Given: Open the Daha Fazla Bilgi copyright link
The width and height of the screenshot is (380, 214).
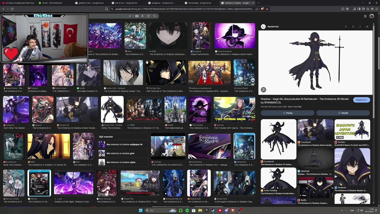Looking at the screenshot, I should coord(295,106).
